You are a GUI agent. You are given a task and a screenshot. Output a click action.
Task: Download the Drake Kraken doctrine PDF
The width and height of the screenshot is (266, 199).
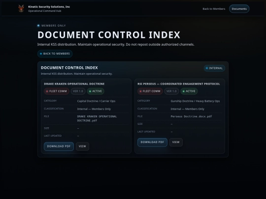coord(59,146)
